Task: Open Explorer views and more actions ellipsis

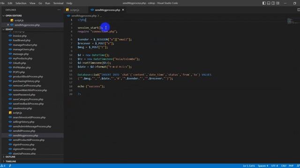Action: point(59,10)
